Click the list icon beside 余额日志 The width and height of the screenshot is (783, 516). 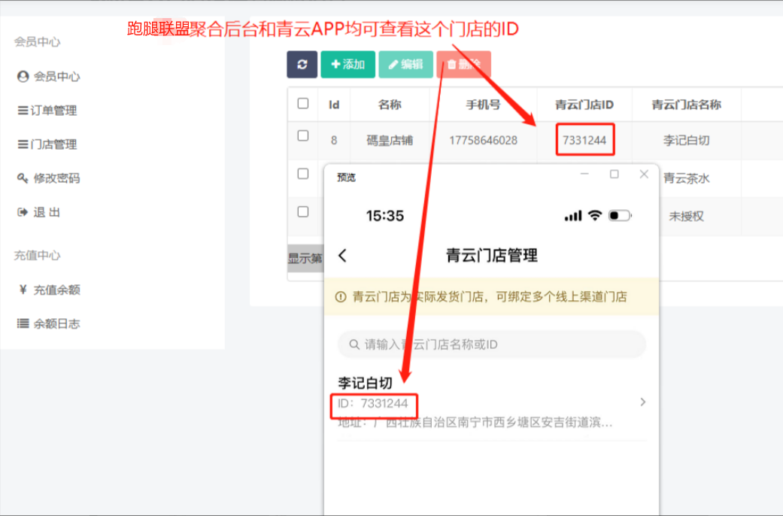click(23, 323)
